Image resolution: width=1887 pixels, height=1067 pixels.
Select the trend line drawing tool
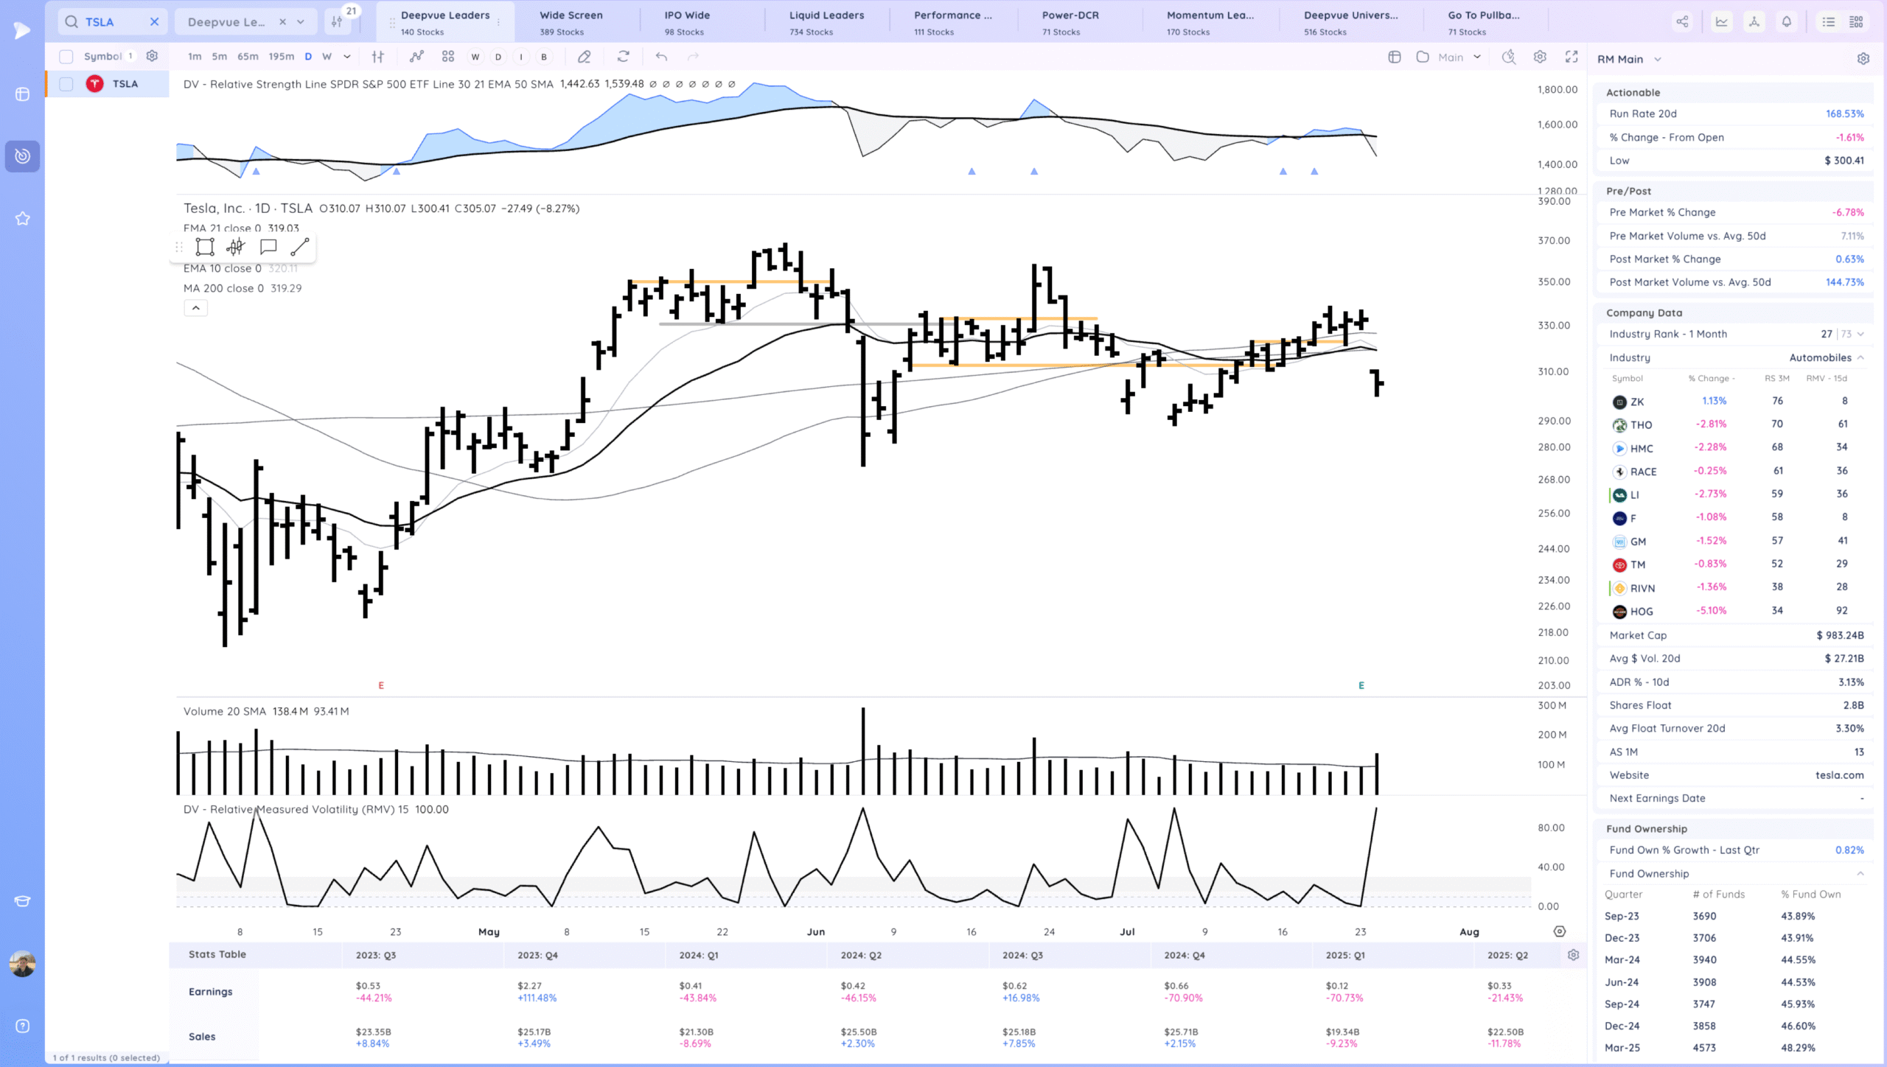tap(299, 247)
